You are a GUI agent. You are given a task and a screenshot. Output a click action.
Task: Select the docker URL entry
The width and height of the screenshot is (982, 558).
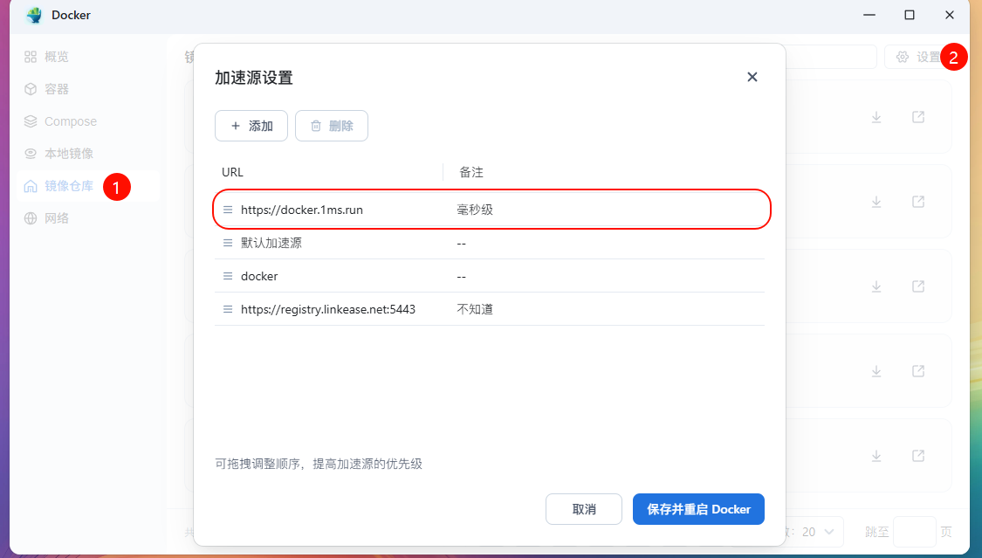(x=259, y=276)
